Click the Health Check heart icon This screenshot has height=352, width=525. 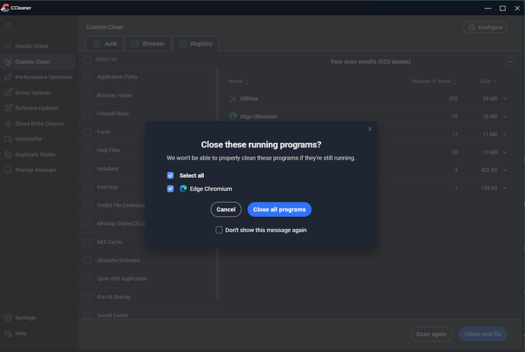tap(8, 46)
